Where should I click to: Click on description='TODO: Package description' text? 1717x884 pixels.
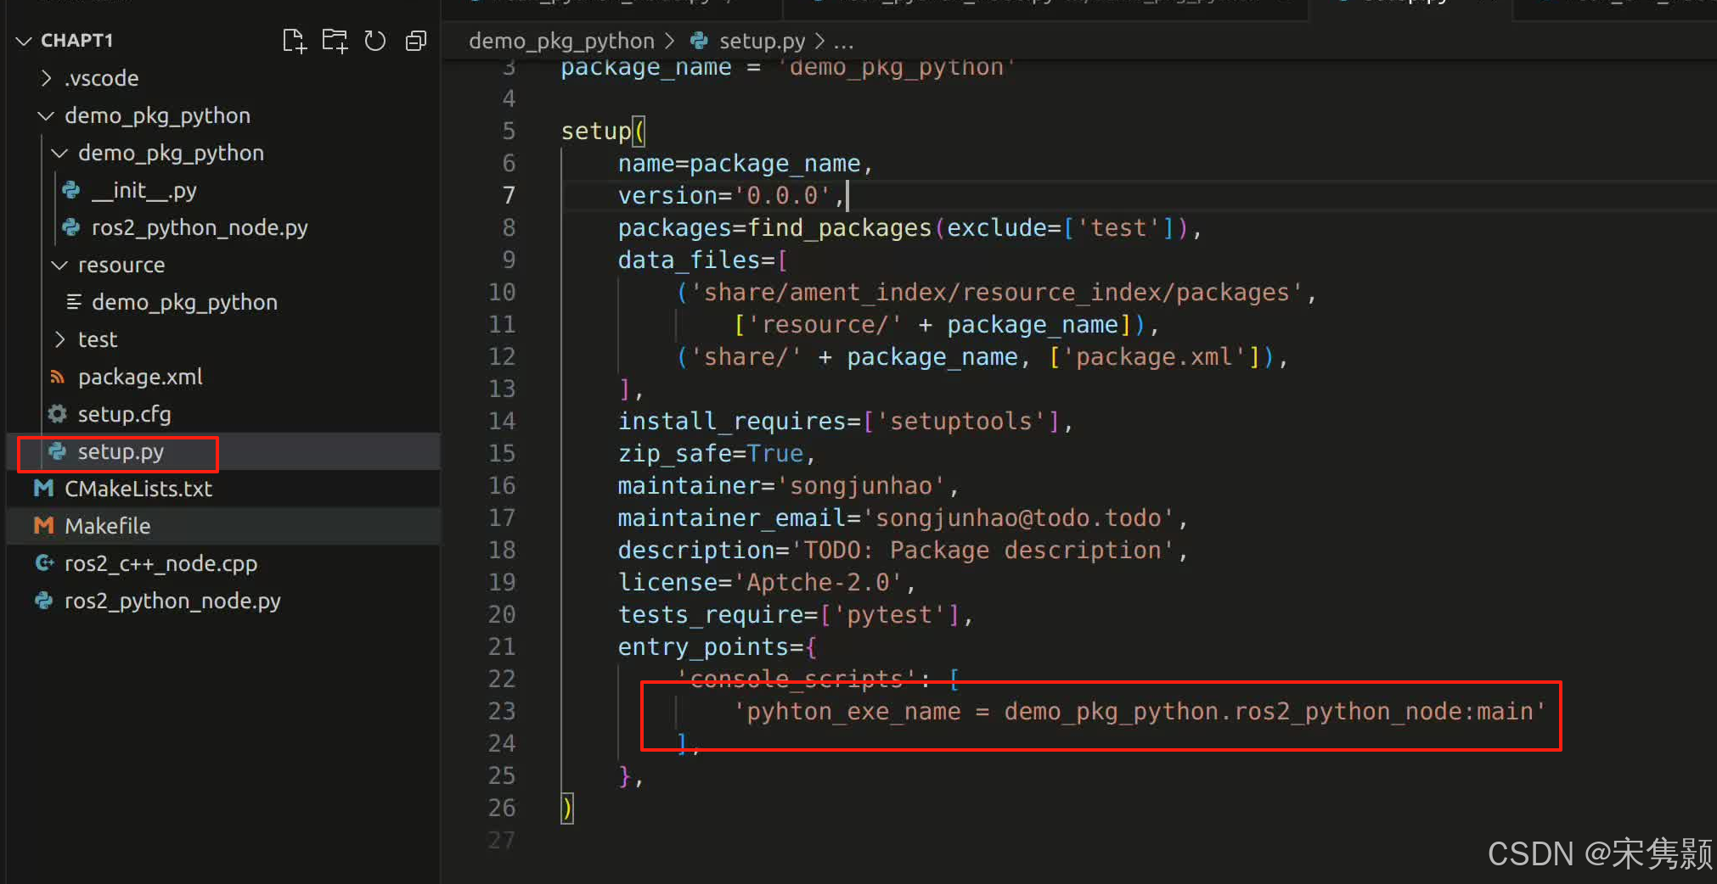point(896,550)
